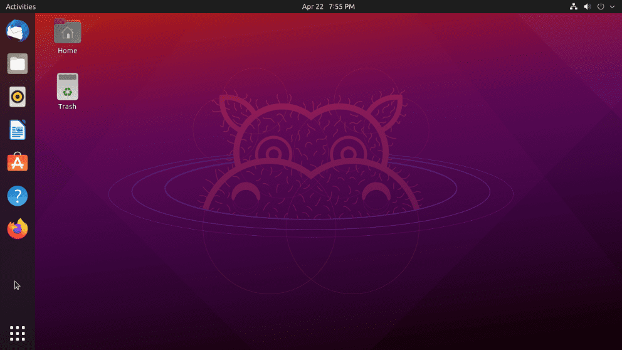Select the "Trash" desktop label
Viewport: 622px width, 350px height.
(x=68, y=107)
